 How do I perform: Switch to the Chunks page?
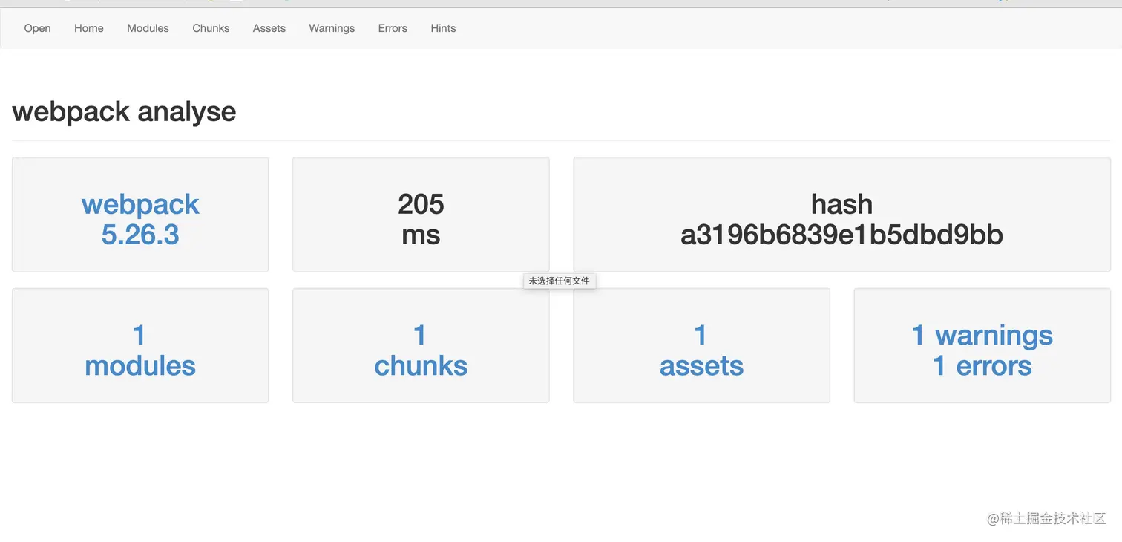tap(211, 28)
